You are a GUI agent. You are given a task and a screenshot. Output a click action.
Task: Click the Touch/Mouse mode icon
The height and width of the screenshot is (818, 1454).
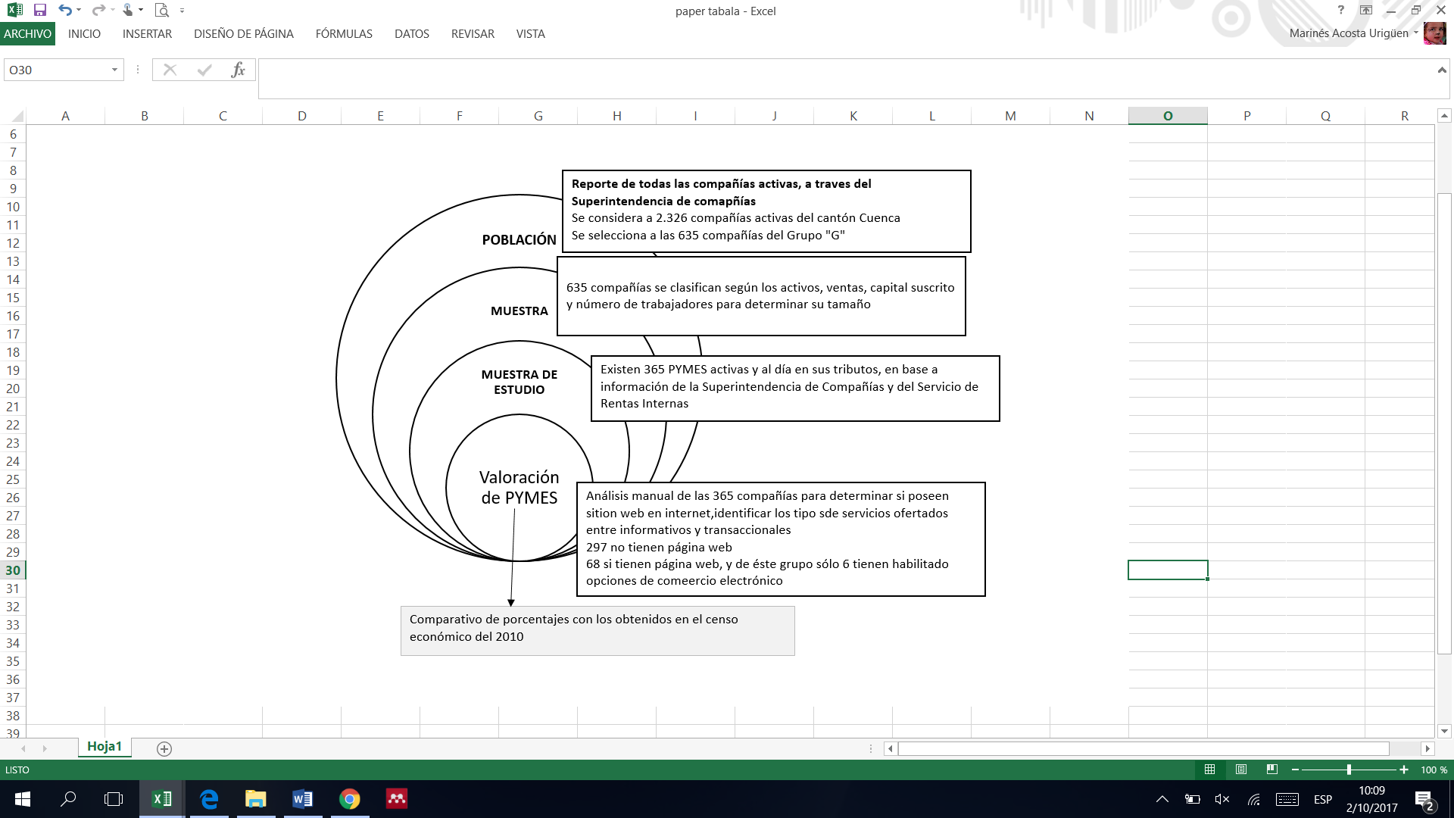click(x=127, y=11)
